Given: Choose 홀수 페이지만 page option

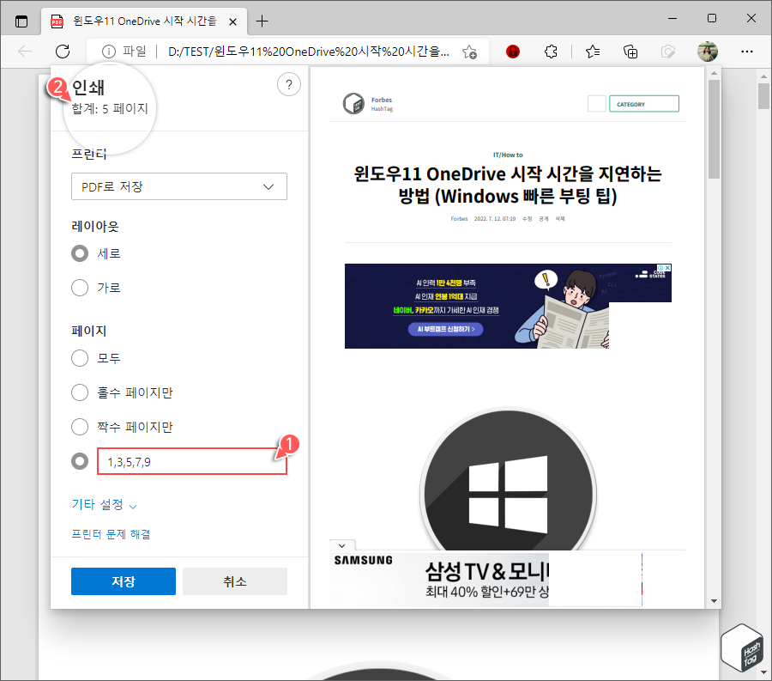Looking at the screenshot, I should (x=80, y=392).
